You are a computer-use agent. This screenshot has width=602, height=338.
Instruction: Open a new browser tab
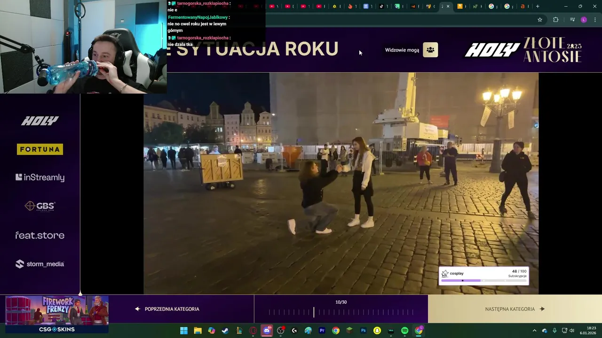pyautogui.click(x=538, y=6)
